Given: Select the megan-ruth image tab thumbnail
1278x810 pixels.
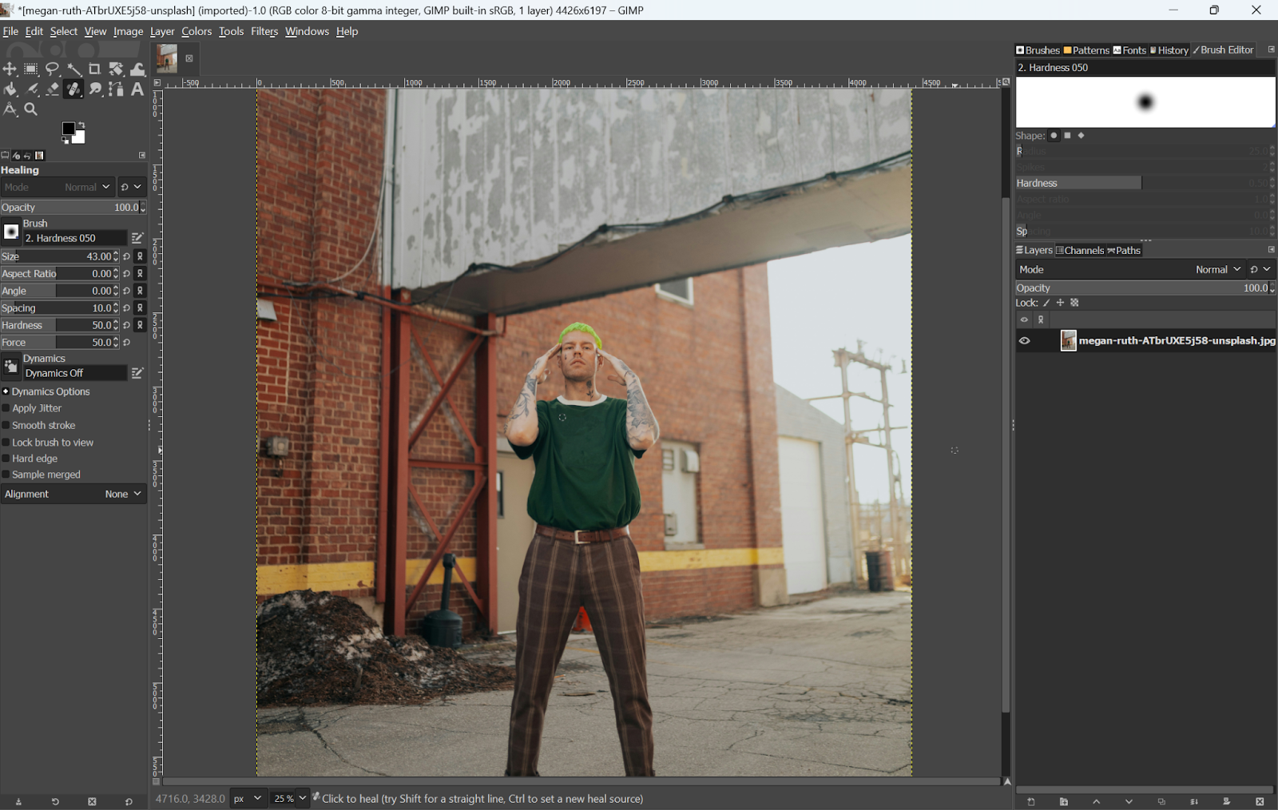Looking at the screenshot, I should [167, 58].
